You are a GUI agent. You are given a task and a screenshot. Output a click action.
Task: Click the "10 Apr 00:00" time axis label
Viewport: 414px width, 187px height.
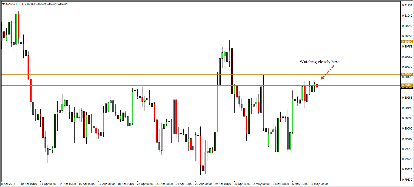point(29,184)
